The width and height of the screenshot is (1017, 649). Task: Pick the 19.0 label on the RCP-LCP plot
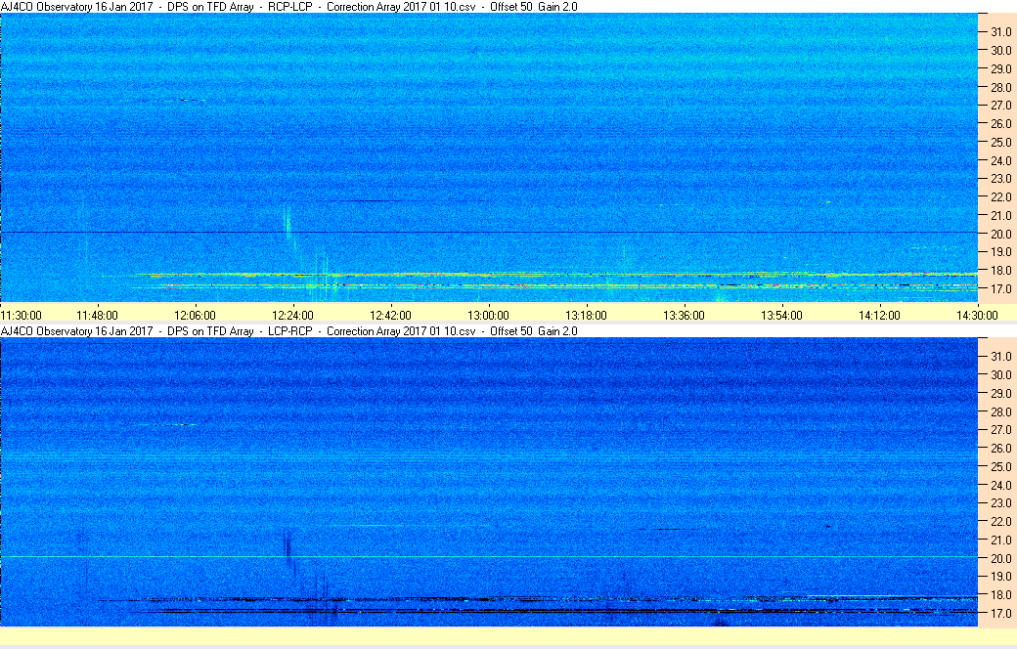coord(1000,251)
